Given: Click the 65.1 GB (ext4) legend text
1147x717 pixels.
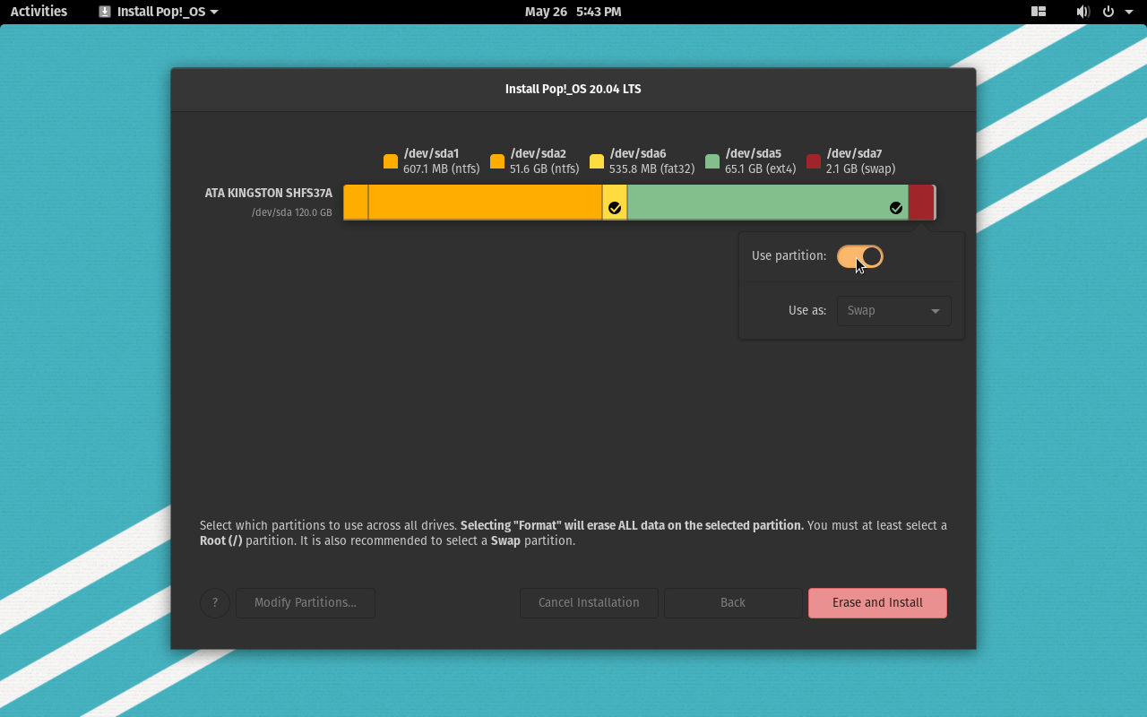Looking at the screenshot, I should (761, 168).
